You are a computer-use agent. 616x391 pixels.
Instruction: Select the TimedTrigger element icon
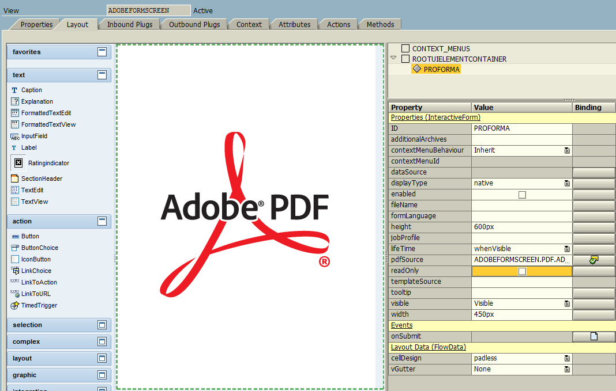(x=16, y=305)
